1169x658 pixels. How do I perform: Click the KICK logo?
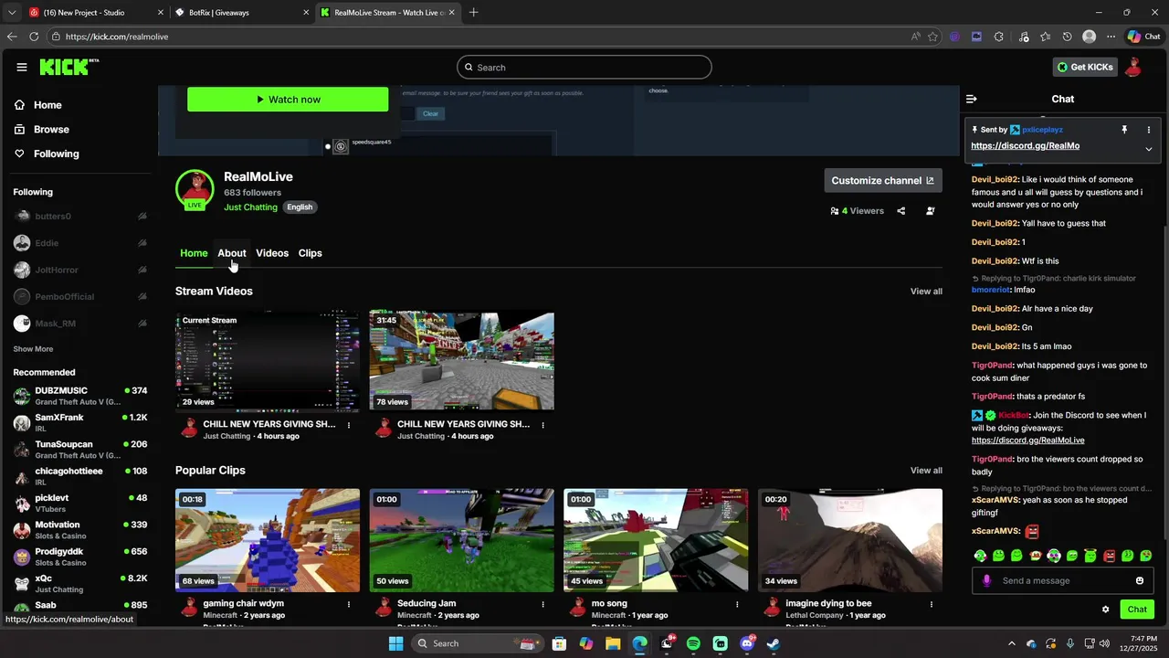click(x=68, y=67)
